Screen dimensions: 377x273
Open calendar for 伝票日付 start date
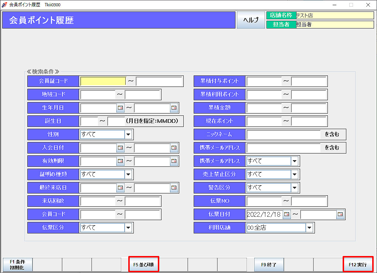(286, 215)
